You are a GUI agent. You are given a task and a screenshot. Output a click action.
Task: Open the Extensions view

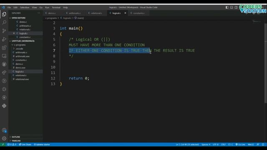click(x=4, y=47)
